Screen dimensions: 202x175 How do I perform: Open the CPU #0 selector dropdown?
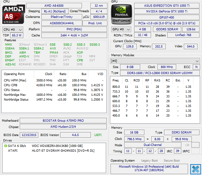(13, 30)
